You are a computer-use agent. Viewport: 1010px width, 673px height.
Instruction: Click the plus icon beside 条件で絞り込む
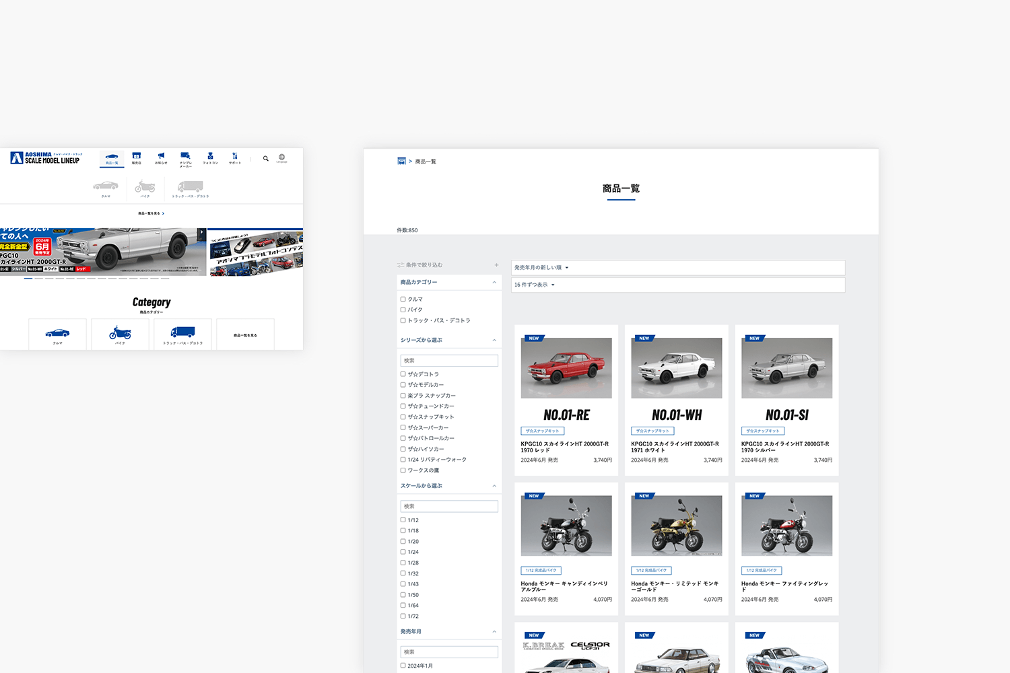tap(497, 265)
